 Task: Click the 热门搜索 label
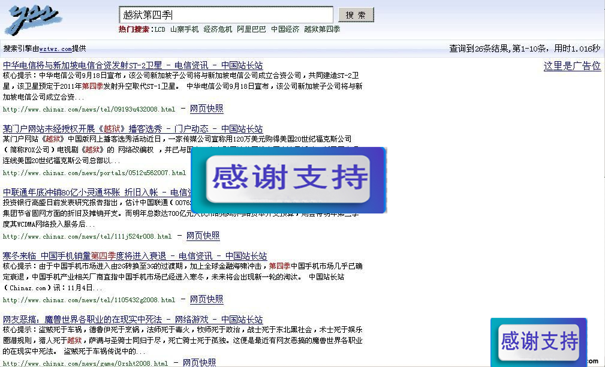coord(135,29)
